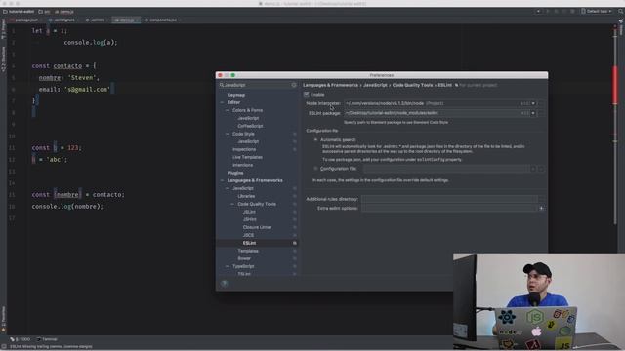Image resolution: width=625 pixels, height=351 pixels.
Task: Click the editor error stripe red marker
Action: 615,85
